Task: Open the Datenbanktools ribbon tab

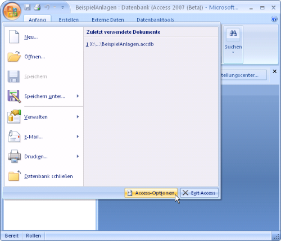Action: coord(155,20)
